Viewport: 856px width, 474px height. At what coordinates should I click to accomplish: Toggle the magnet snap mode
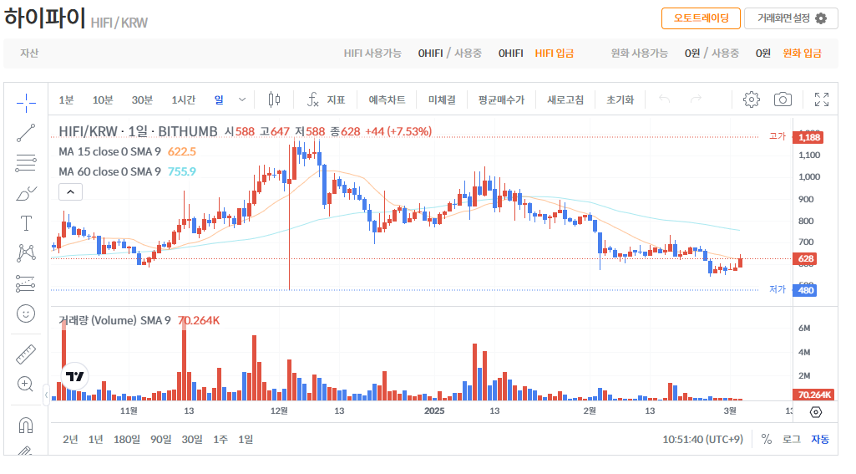point(26,425)
